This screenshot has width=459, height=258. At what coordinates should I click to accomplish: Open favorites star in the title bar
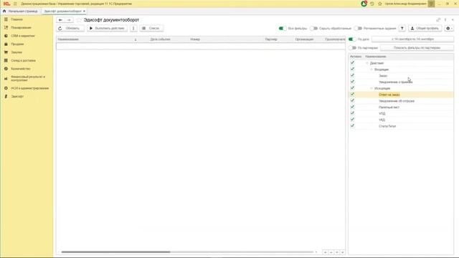(380, 4)
